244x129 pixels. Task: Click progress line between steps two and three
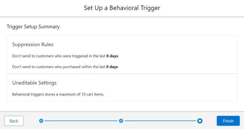point(160,121)
